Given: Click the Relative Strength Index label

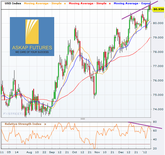Looking at the screenshot, I should click(23, 124).
